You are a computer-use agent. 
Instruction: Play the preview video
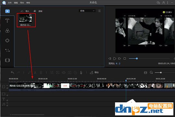tap(115, 58)
